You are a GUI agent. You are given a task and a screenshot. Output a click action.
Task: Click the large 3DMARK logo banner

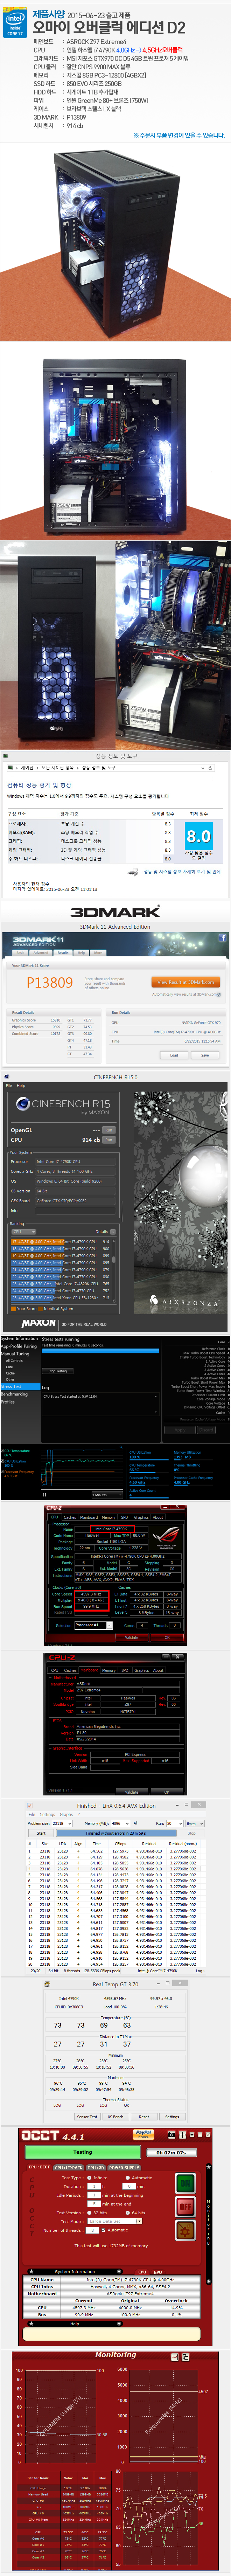pos(115,912)
